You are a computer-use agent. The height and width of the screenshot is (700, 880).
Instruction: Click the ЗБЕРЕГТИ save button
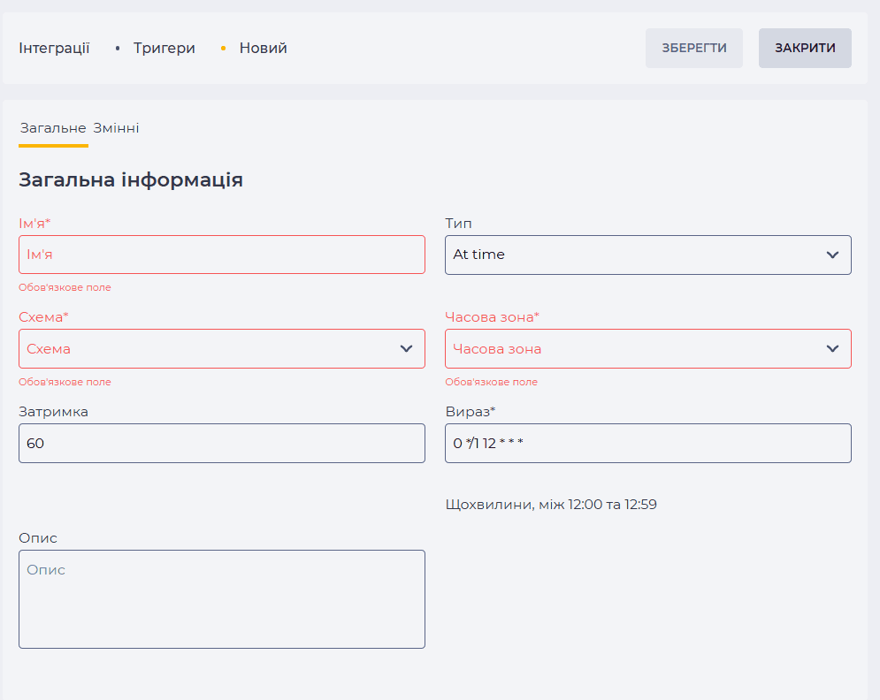click(x=693, y=49)
